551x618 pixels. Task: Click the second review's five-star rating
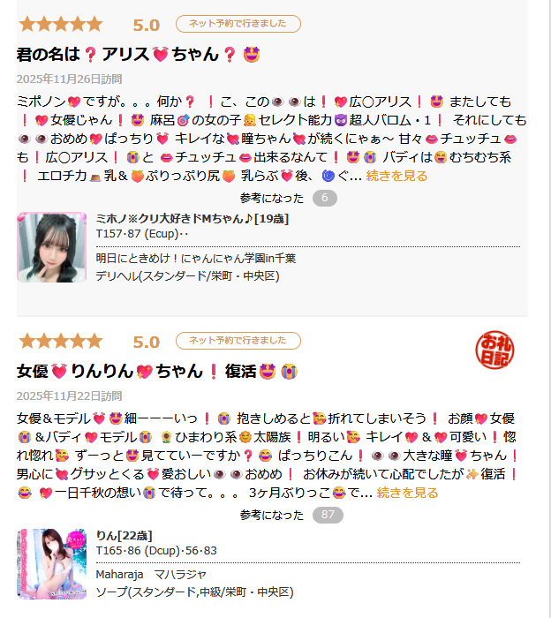(61, 341)
